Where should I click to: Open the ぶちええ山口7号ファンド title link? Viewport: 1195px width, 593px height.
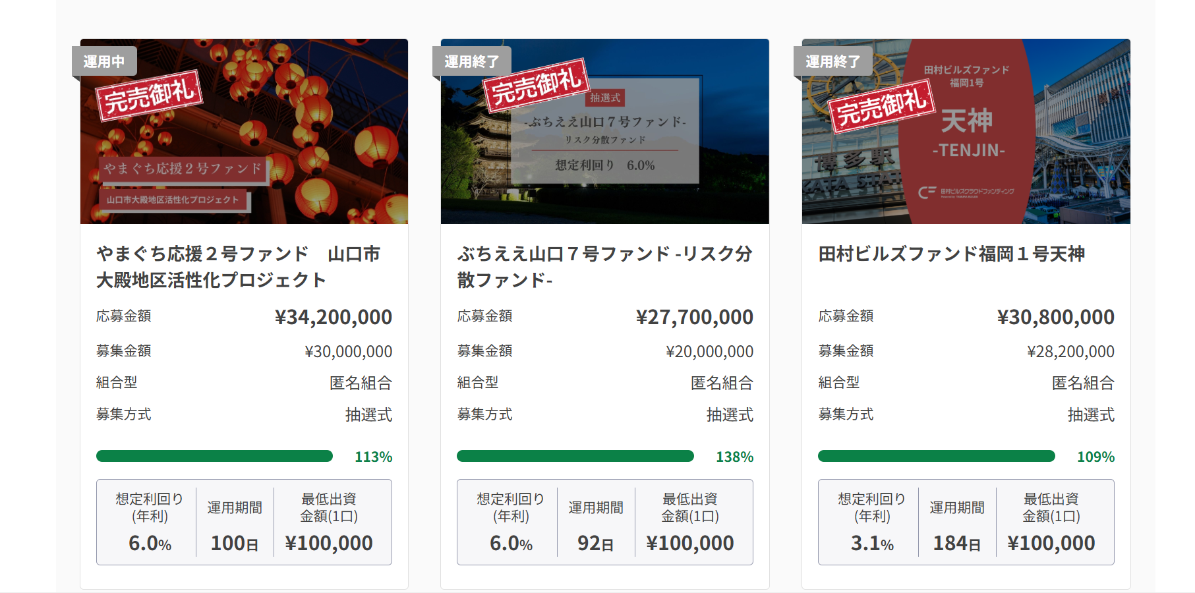tap(604, 267)
